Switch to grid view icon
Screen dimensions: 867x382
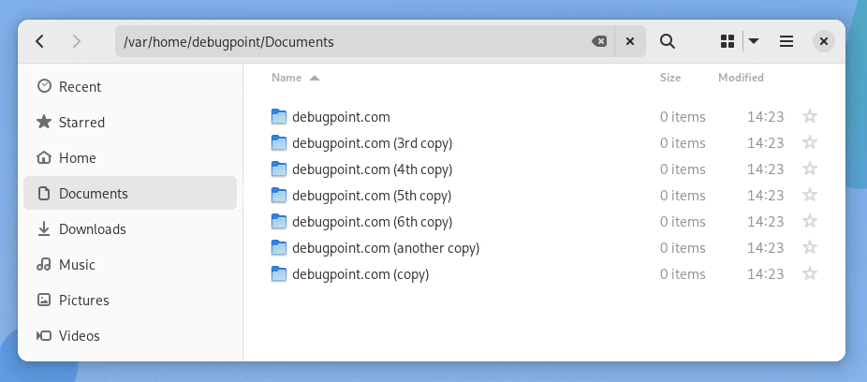click(x=727, y=41)
